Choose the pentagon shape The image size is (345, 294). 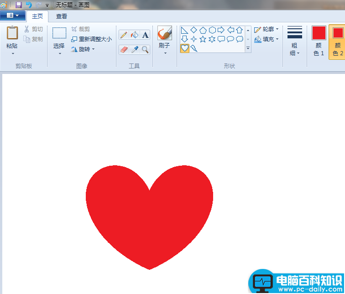203,30
